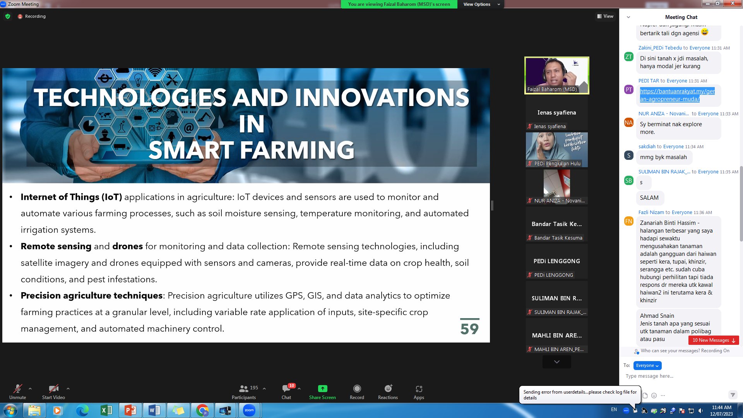
Task: Open Reactions menu
Action: 388,391
